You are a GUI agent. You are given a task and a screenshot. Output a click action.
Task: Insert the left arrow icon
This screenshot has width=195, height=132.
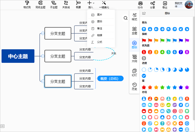156,29
